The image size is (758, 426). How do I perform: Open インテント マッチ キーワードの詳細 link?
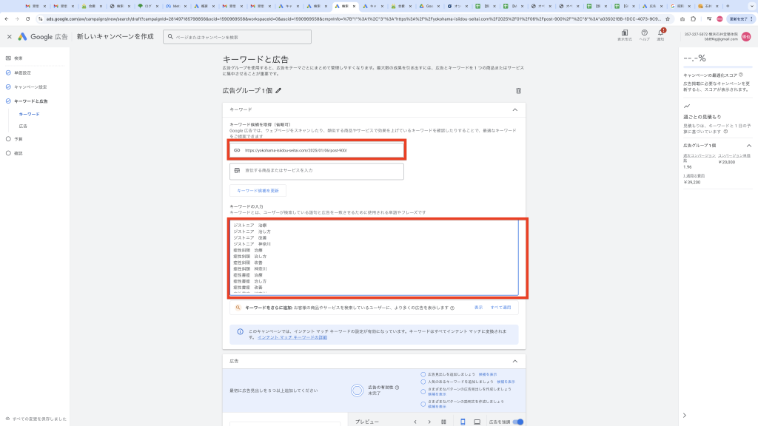click(x=292, y=337)
